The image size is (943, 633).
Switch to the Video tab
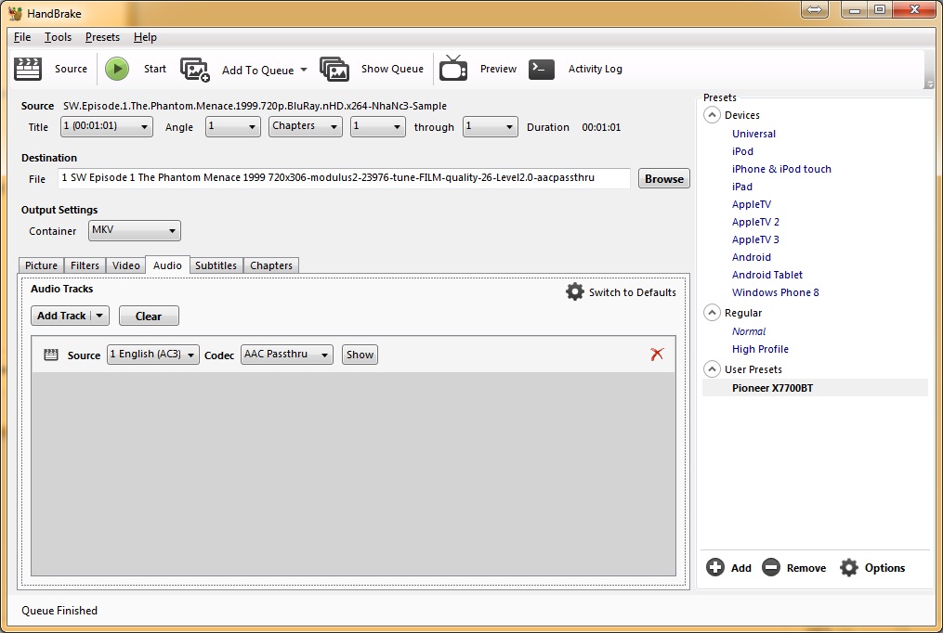(125, 265)
